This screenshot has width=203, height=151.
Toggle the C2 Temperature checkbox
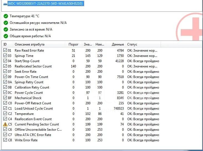point(5,114)
